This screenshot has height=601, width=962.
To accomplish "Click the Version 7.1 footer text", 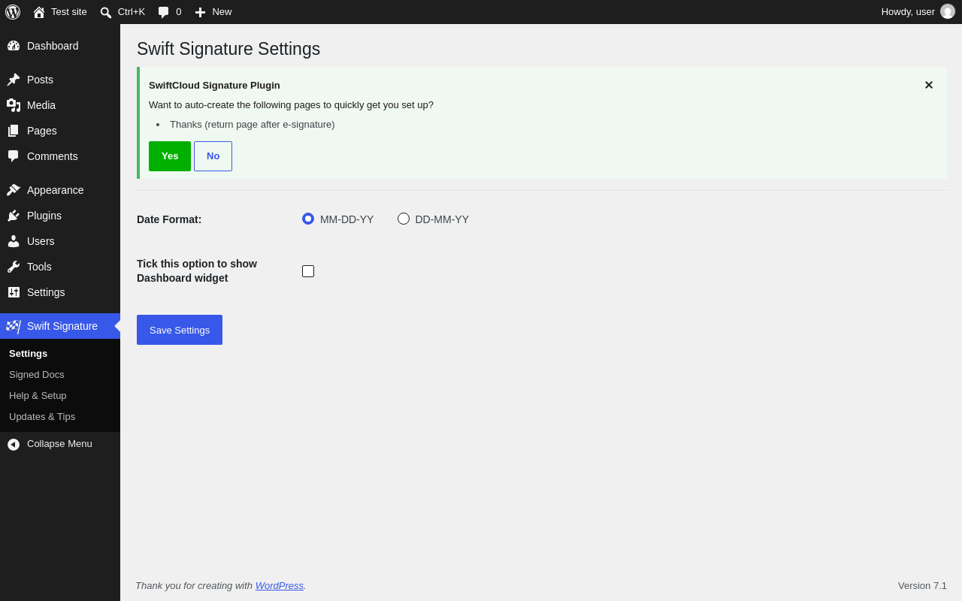I will point(922,585).
